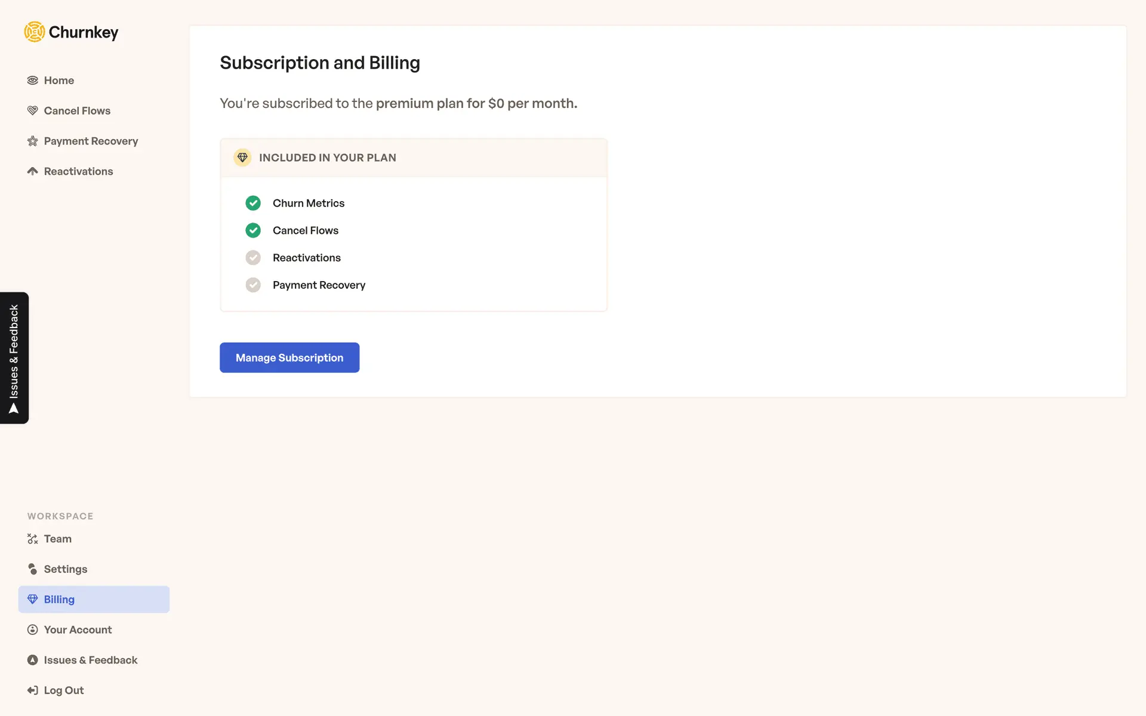Click the Team icon under Workspace

point(33,539)
